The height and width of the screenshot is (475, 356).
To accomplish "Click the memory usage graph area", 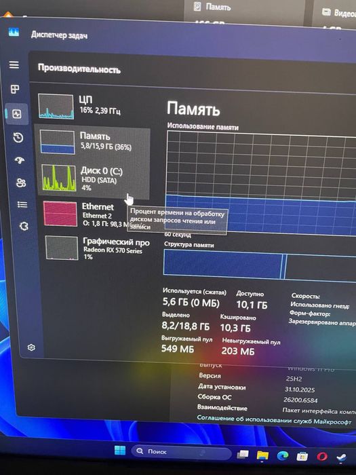I will point(261,182).
